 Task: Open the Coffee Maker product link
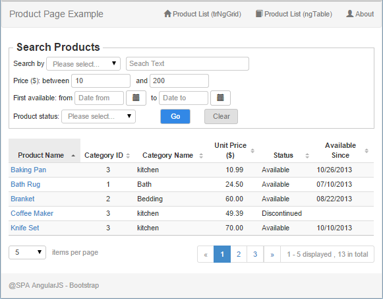pyautogui.click(x=32, y=213)
